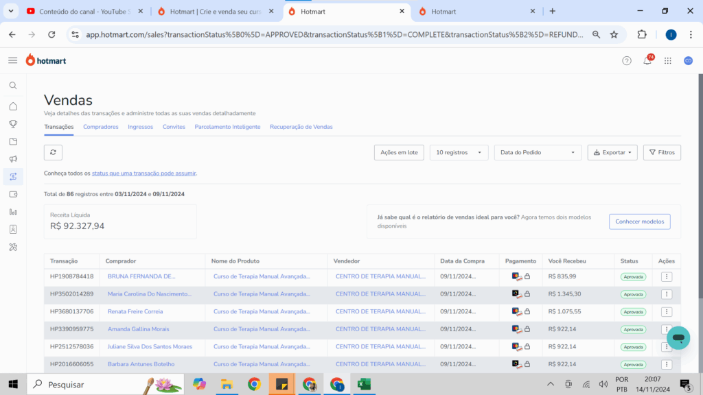Viewport: 703px width, 395px height.
Task: Open the Convites tab
Action: [174, 127]
